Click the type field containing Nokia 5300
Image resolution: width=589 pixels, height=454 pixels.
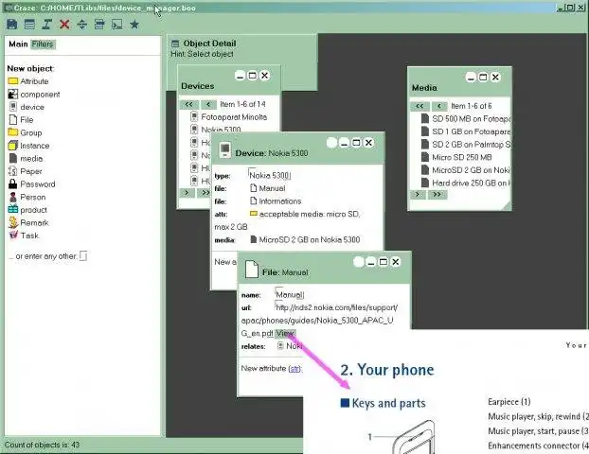tap(270, 175)
